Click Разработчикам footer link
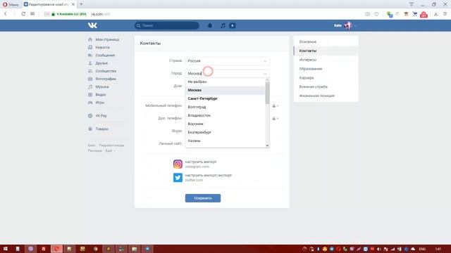The image size is (451, 253). pos(111,145)
